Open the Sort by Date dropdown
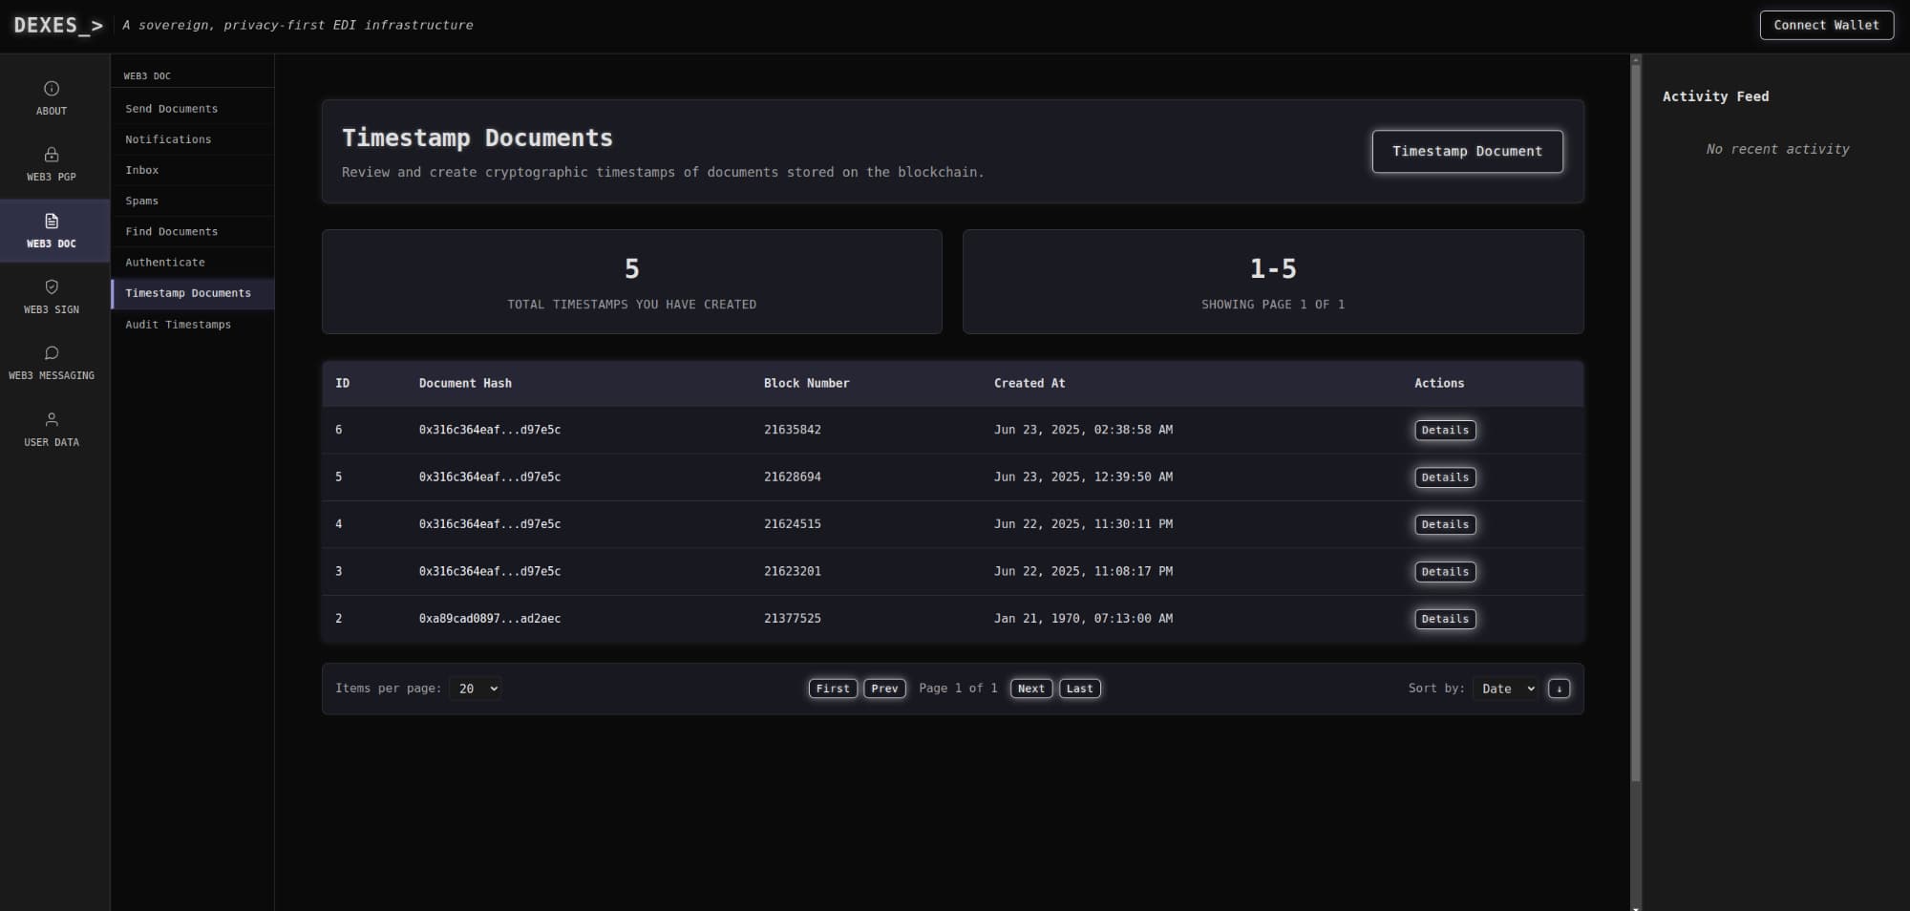 [x=1505, y=689]
